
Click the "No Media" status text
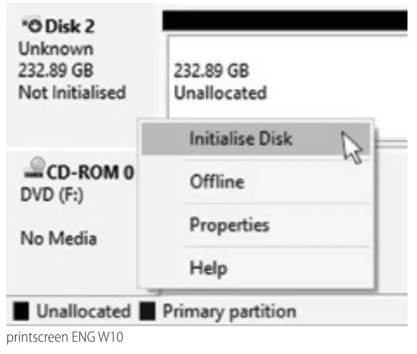click(57, 238)
